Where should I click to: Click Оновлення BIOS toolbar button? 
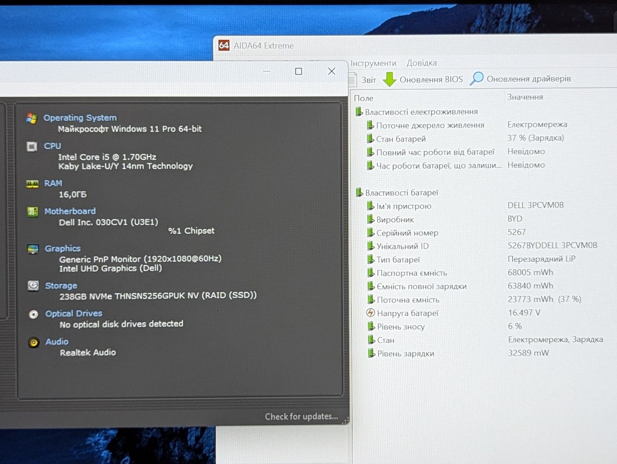coord(423,79)
